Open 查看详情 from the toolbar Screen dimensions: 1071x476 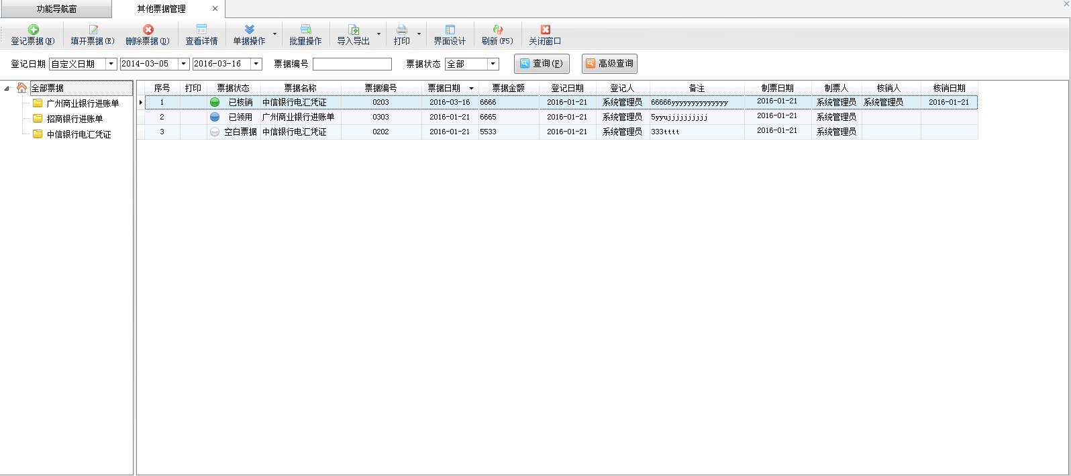click(201, 34)
